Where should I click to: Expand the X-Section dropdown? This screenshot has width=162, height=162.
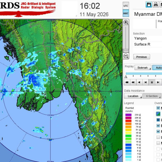click(x=152, y=96)
